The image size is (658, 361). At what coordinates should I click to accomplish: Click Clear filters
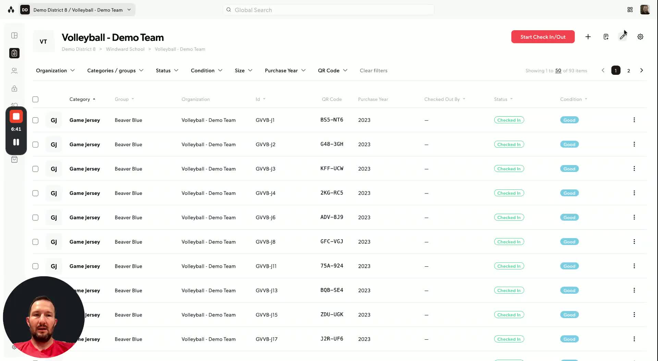pos(374,70)
